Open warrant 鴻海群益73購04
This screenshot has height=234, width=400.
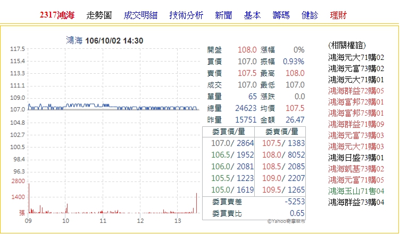click(x=356, y=202)
